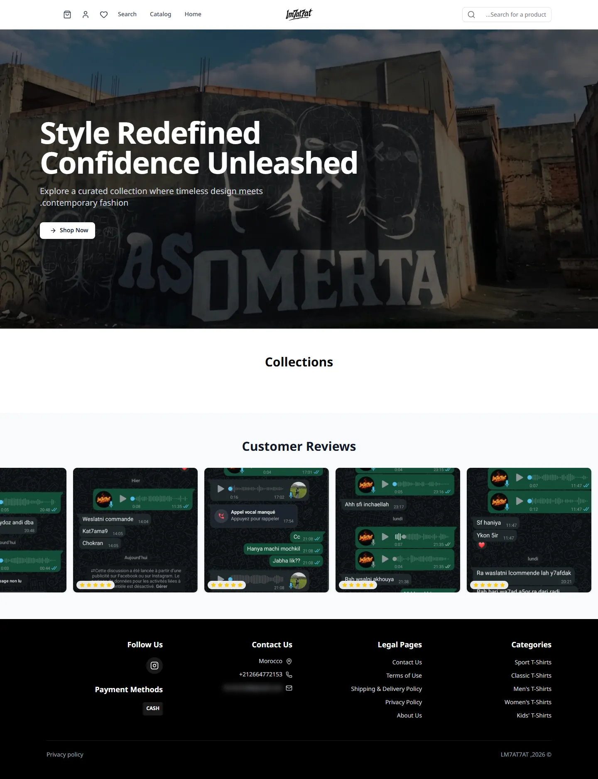Open the Ahh sfi inchaellah review thumbnail

(x=398, y=530)
